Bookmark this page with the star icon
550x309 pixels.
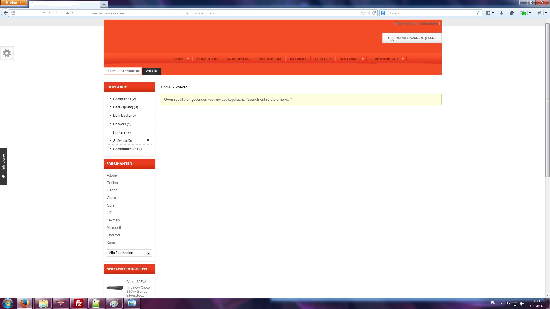pos(363,13)
